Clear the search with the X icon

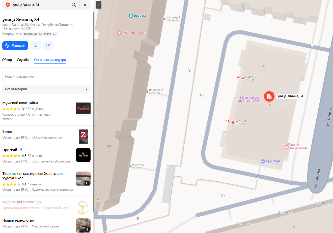tap(85, 5)
